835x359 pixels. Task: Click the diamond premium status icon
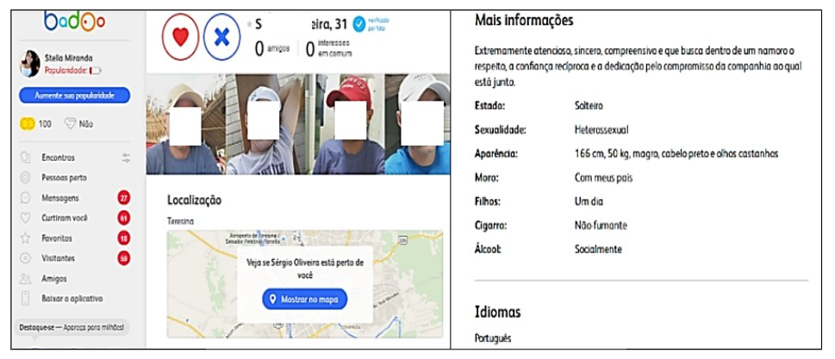point(72,124)
